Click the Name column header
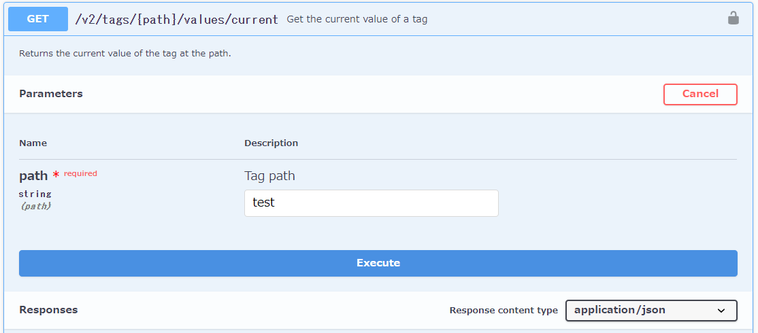758x333 pixels. (x=33, y=143)
